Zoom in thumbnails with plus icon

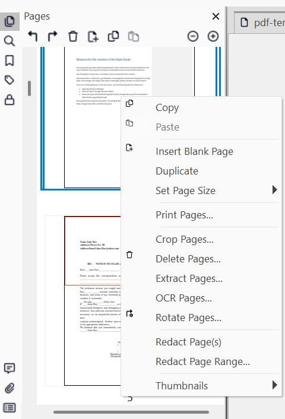(x=213, y=36)
